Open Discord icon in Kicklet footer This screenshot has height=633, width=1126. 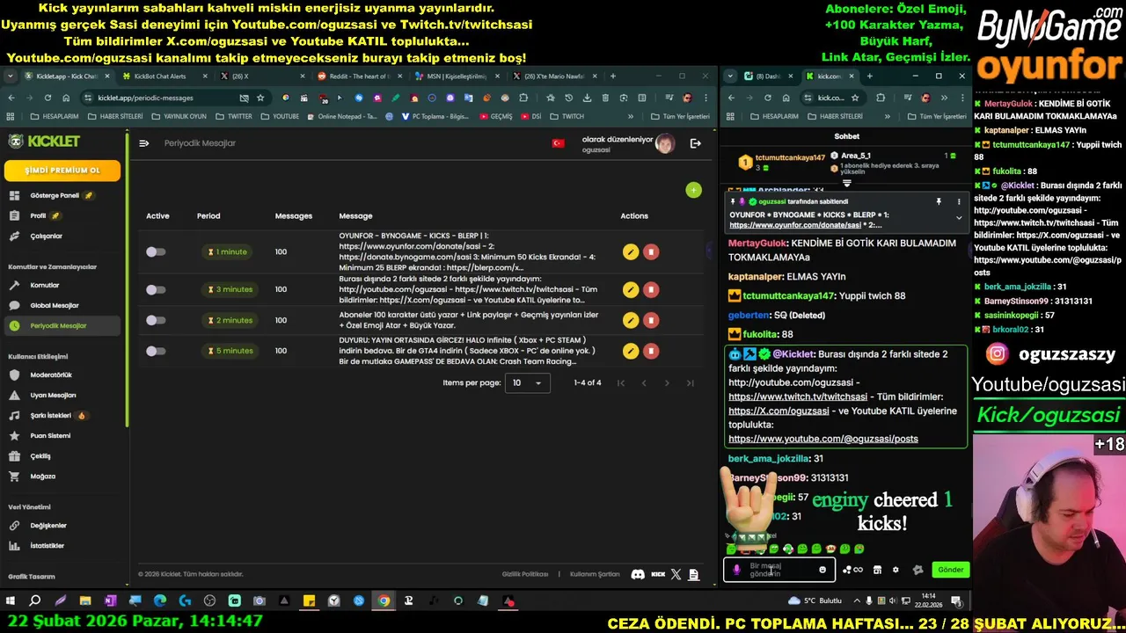[x=638, y=574]
